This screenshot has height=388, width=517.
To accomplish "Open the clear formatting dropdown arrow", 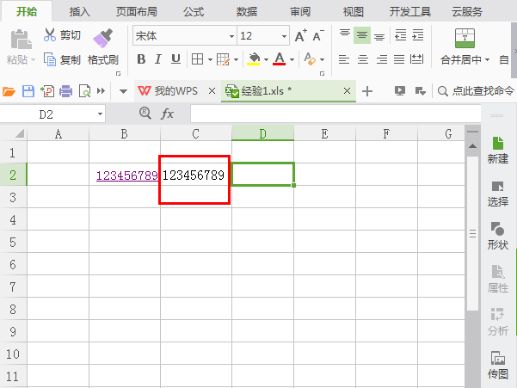I will (322, 60).
